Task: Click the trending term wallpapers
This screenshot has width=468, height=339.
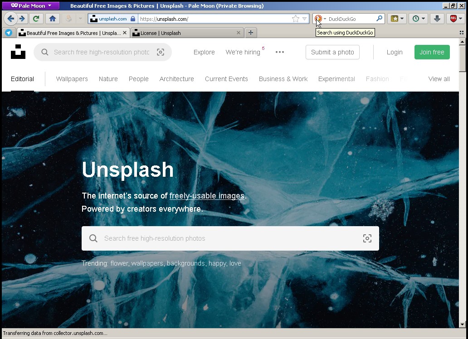Action: (x=147, y=263)
